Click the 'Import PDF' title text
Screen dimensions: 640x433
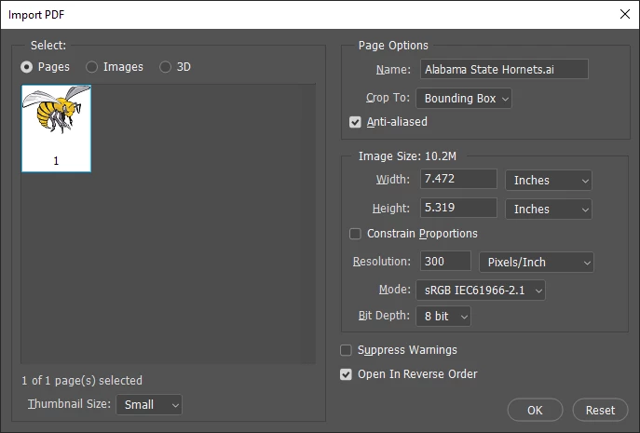36,15
